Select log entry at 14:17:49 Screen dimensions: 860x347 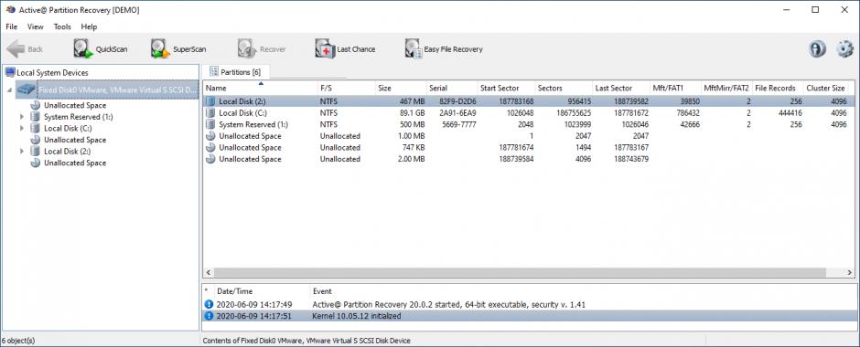point(529,304)
